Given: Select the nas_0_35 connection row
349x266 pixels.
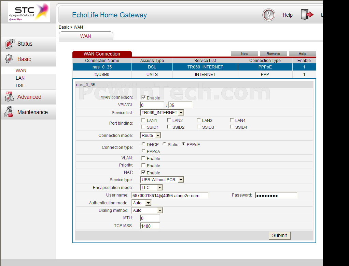Looking at the screenshot, I should [194, 67].
